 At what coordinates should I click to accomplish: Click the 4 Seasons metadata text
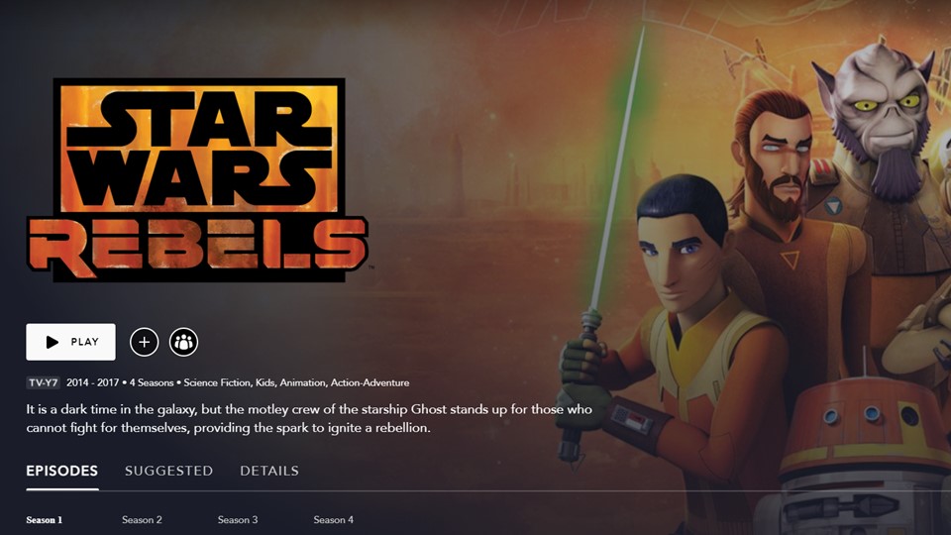pos(152,382)
